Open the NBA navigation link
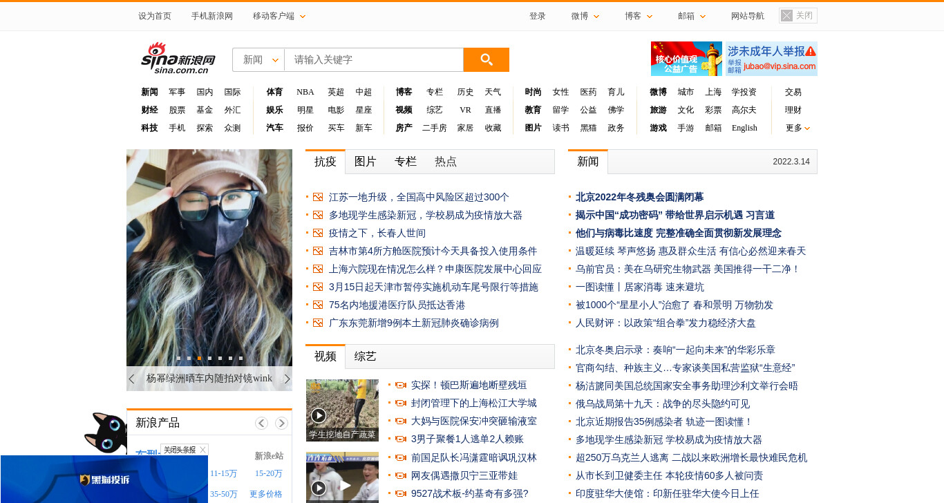 coord(305,92)
